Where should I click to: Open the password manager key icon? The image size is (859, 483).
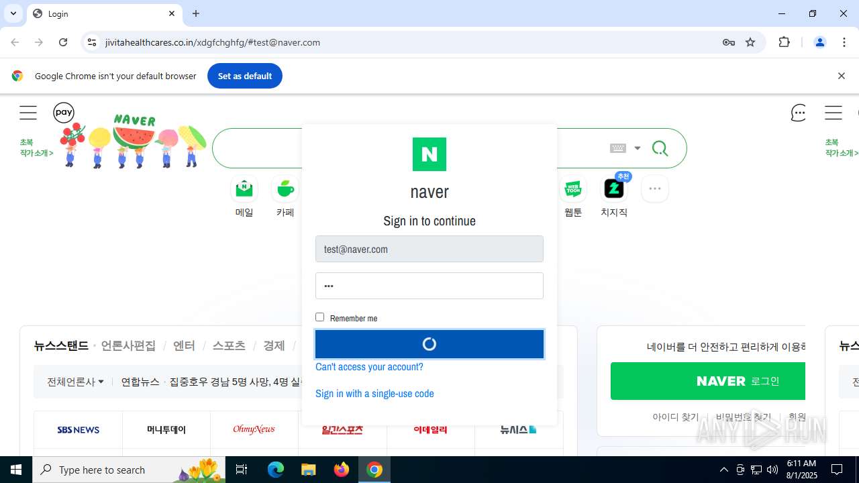point(729,42)
